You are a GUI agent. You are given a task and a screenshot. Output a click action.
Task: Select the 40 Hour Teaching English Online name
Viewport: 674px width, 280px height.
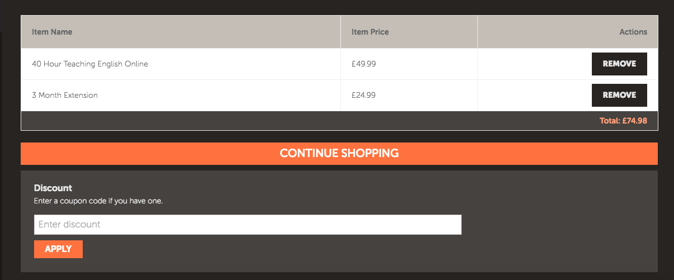[90, 64]
